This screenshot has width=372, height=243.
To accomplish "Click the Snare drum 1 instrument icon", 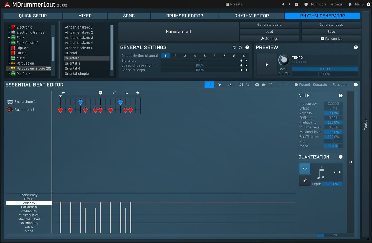I will tap(10, 101).
